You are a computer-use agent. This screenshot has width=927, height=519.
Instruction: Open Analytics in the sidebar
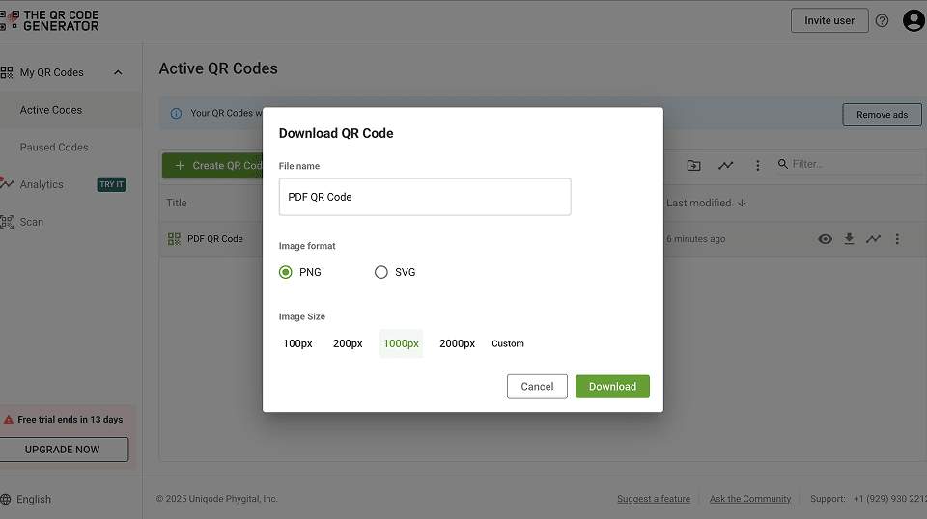pyautogui.click(x=42, y=185)
